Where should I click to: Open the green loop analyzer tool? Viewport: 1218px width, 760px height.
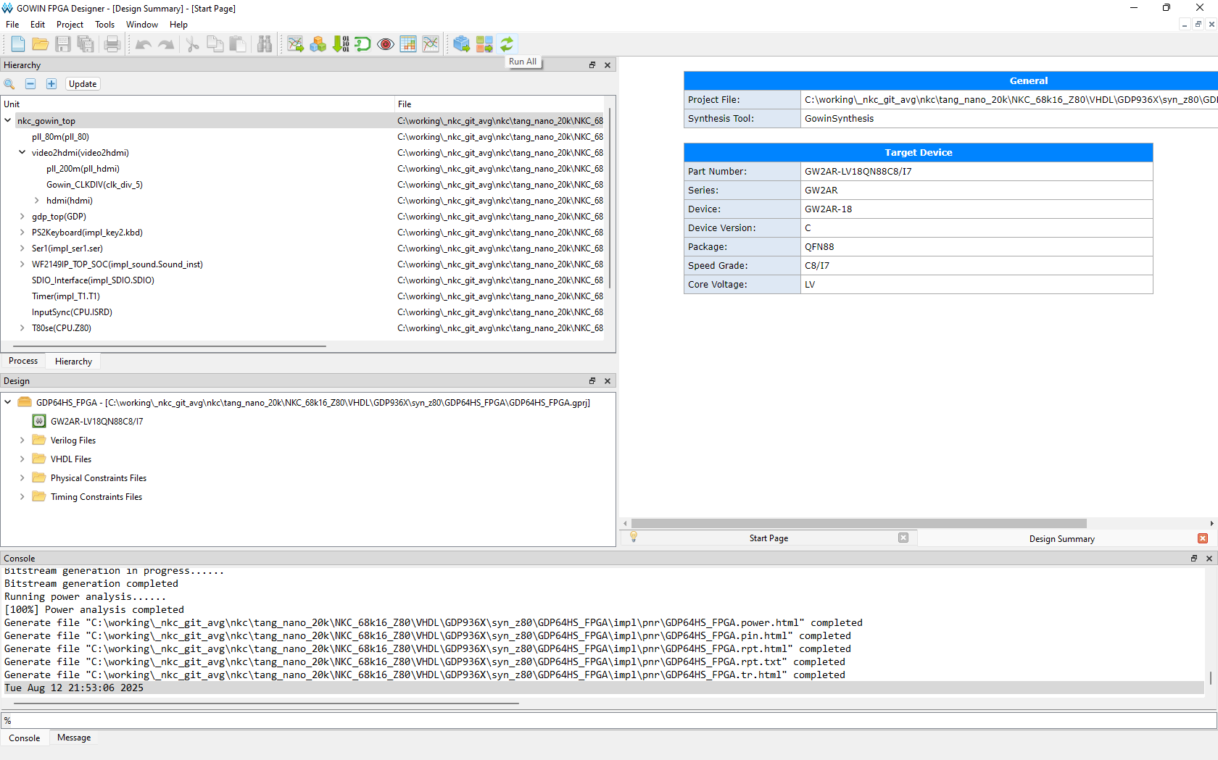click(x=363, y=44)
